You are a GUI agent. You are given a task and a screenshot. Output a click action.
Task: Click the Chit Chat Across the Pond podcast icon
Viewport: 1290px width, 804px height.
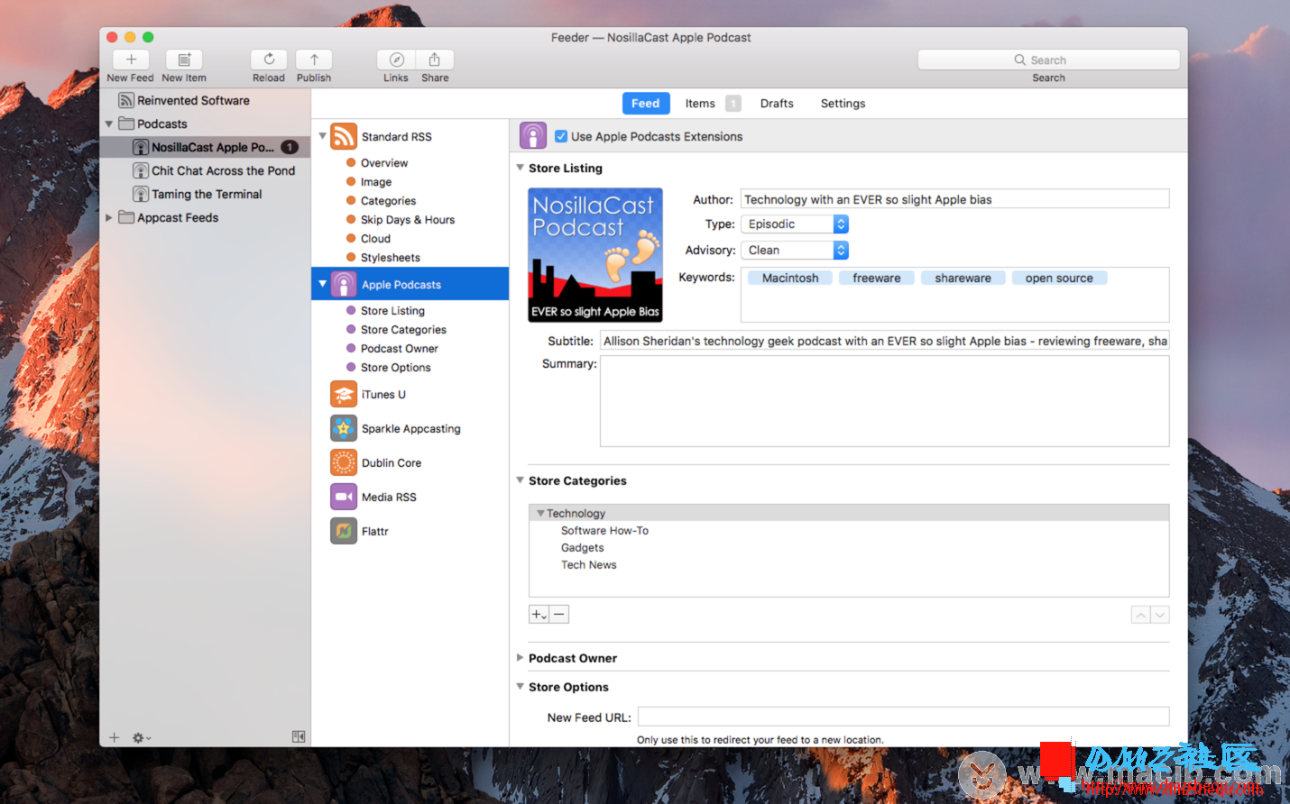click(141, 170)
